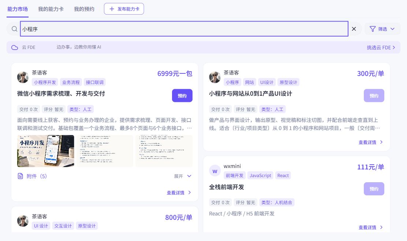407x241 pixels.
Task: Click React / 小程序 / H5 前端开发 description
Action: coord(242,214)
